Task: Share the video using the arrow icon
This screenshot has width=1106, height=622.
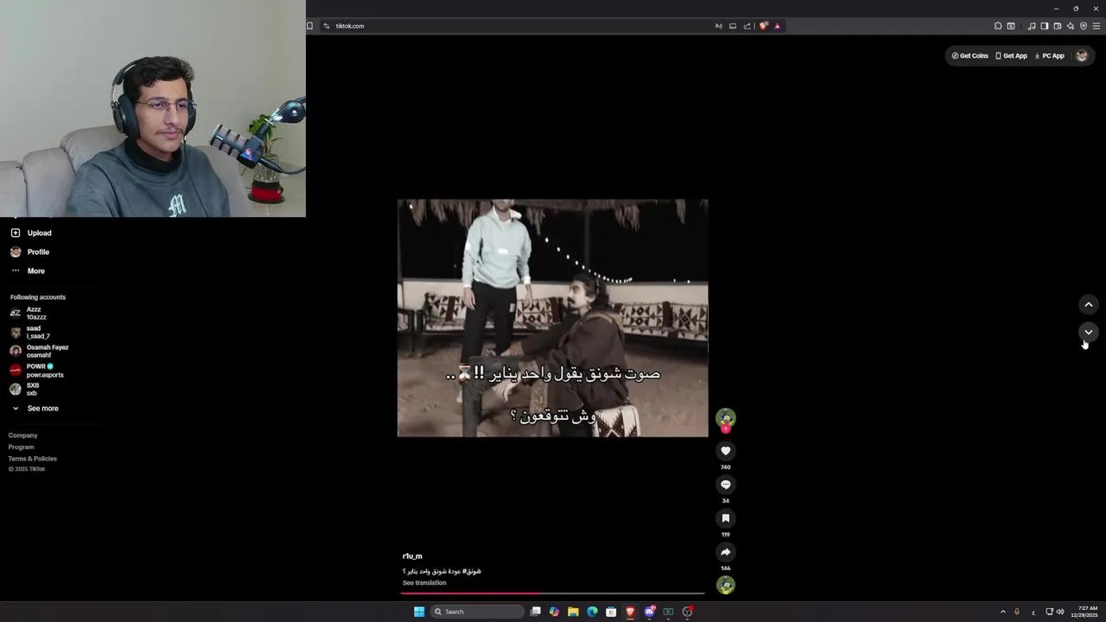Action: coord(726,552)
